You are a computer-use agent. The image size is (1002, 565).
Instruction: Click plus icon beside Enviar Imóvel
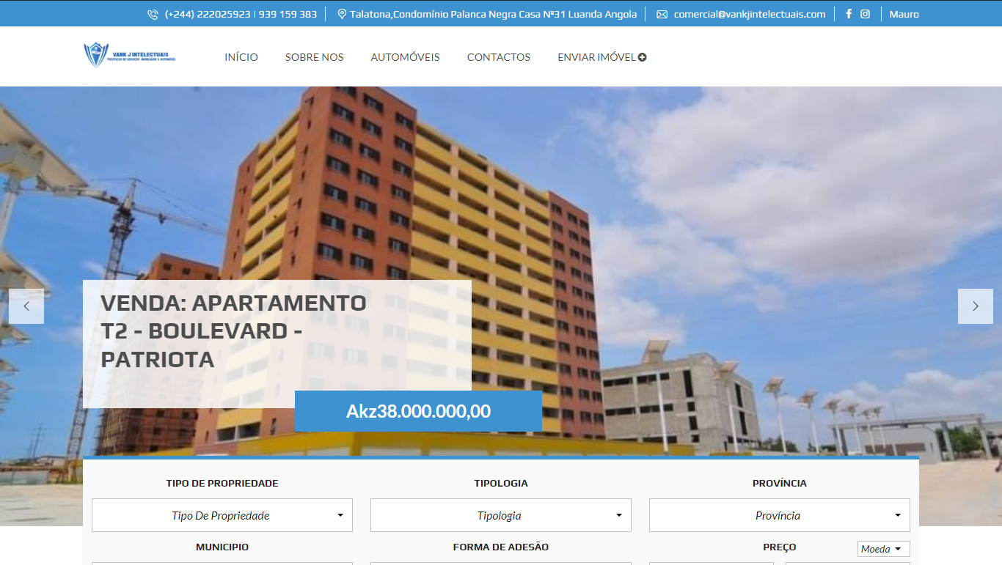[x=643, y=57]
